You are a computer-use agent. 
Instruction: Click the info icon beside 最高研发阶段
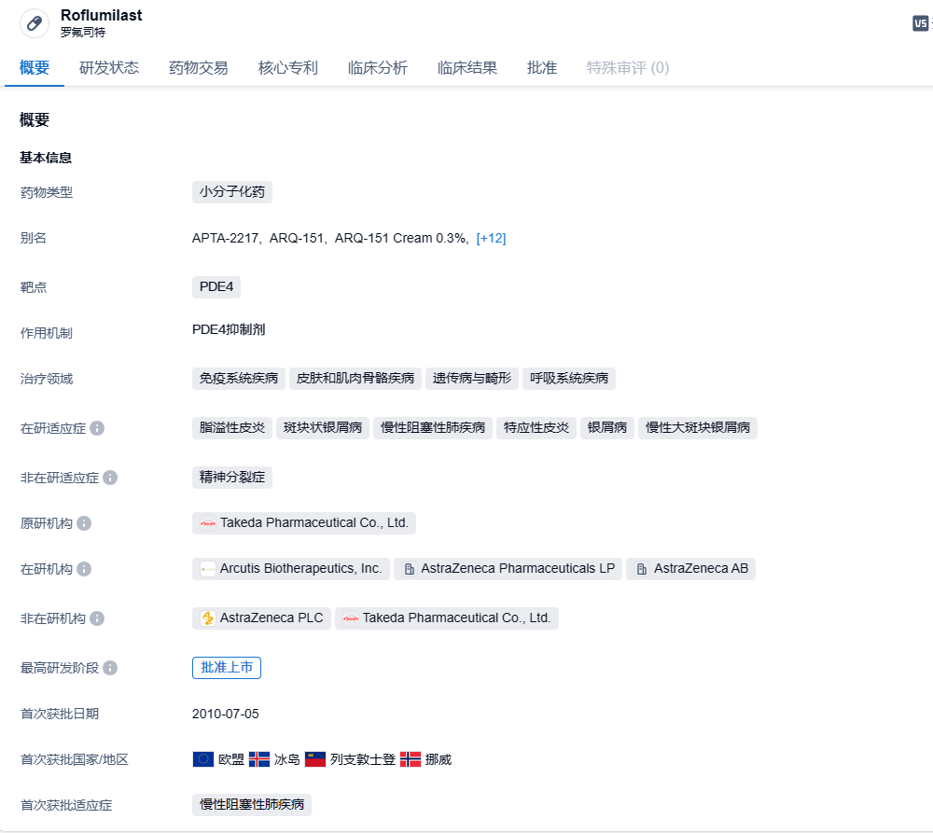tap(110, 668)
